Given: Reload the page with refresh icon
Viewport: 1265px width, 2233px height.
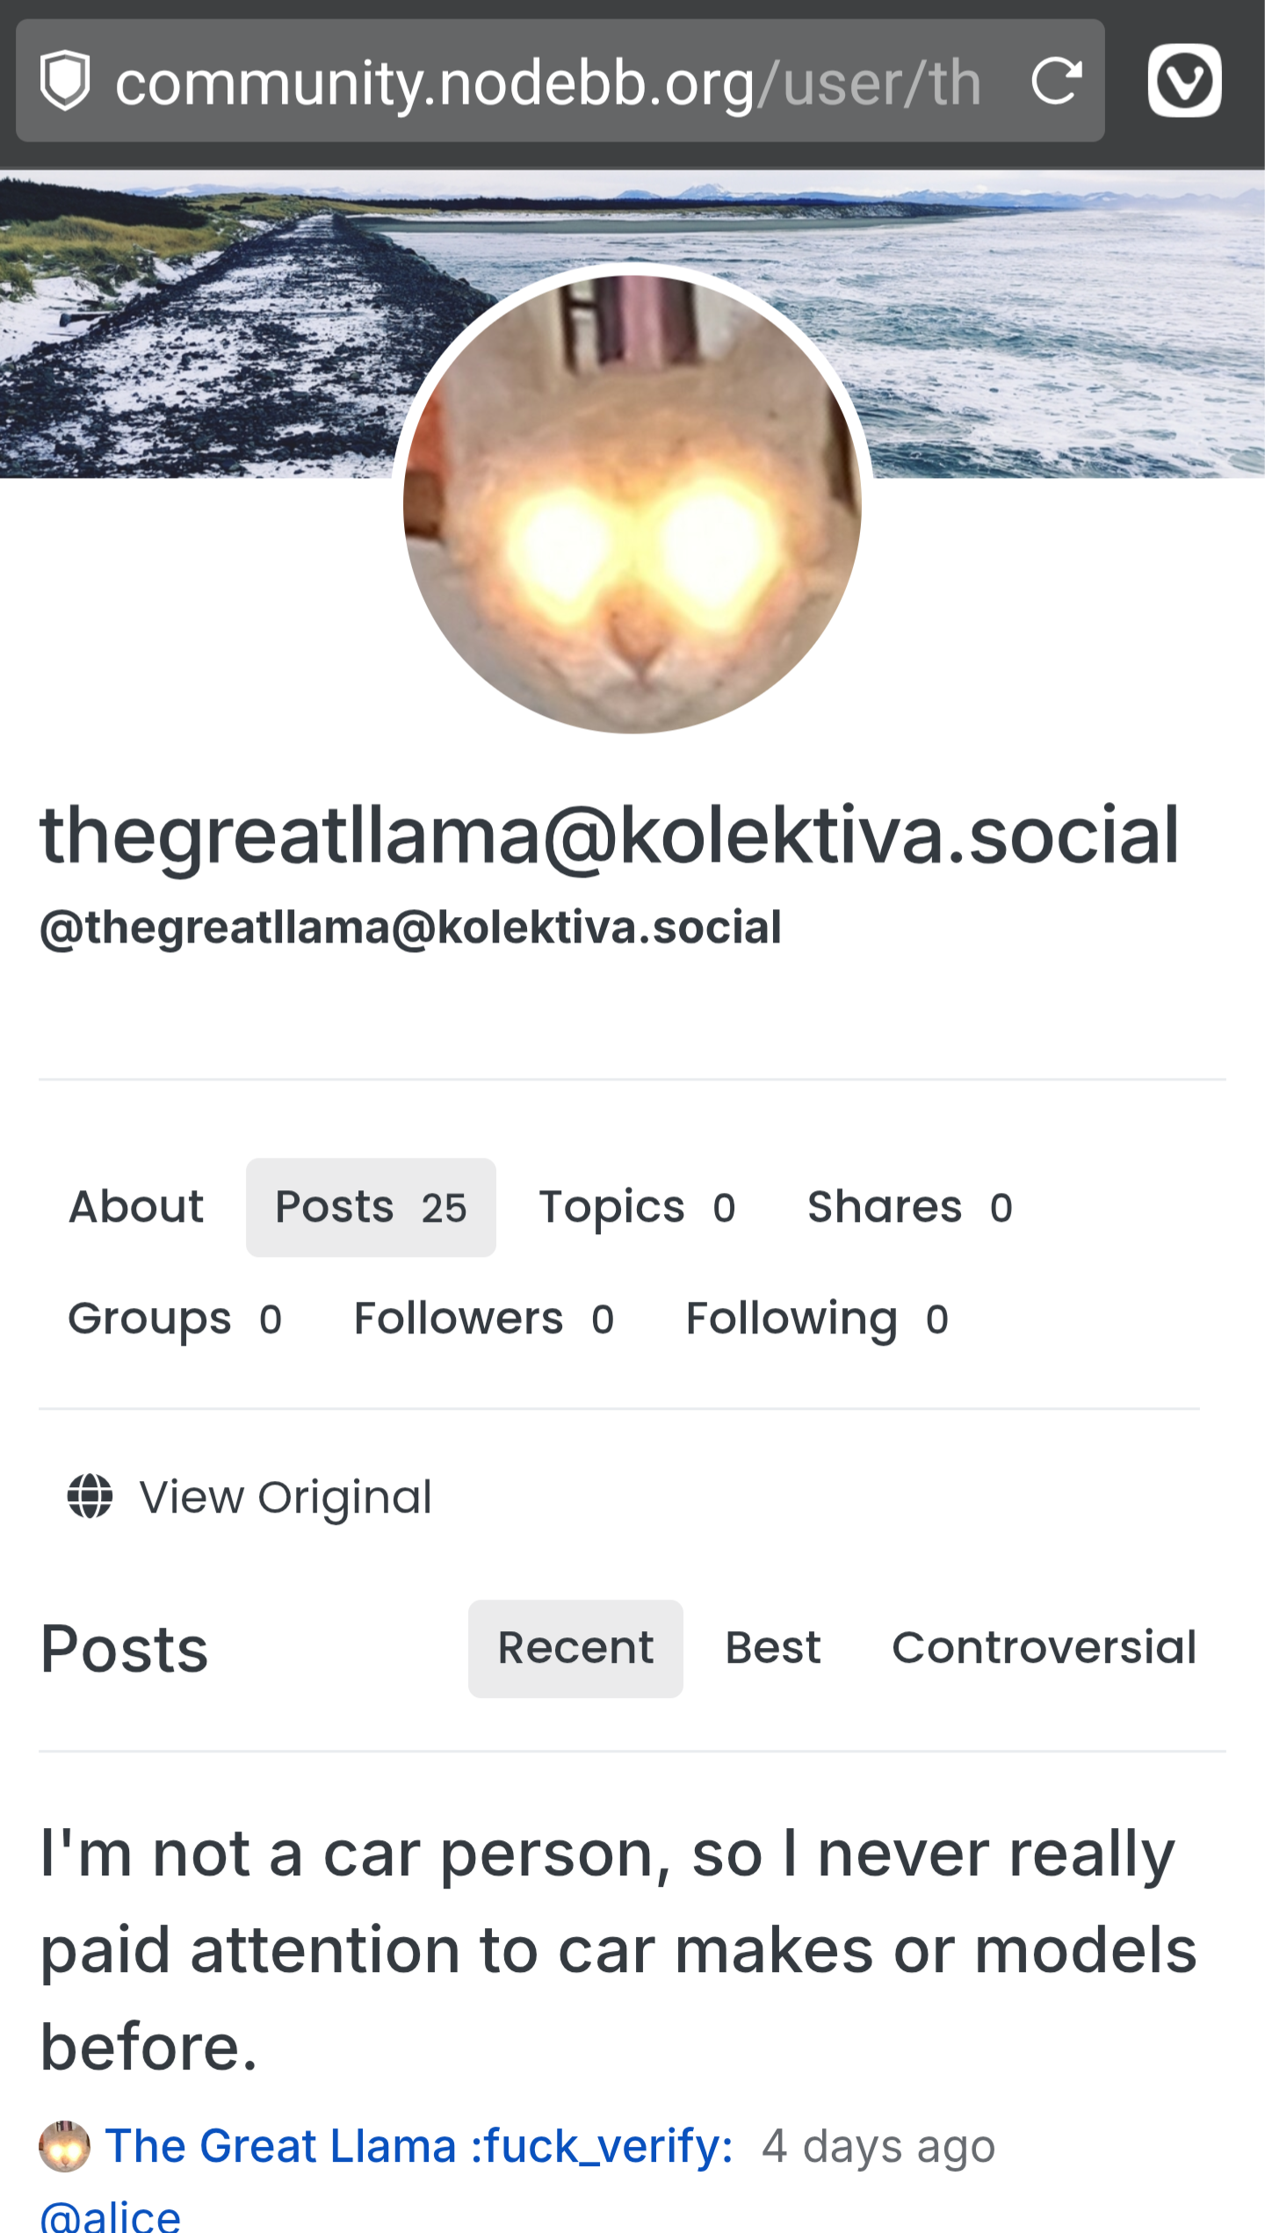Looking at the screenshot, I should (x=1055, y=82).
